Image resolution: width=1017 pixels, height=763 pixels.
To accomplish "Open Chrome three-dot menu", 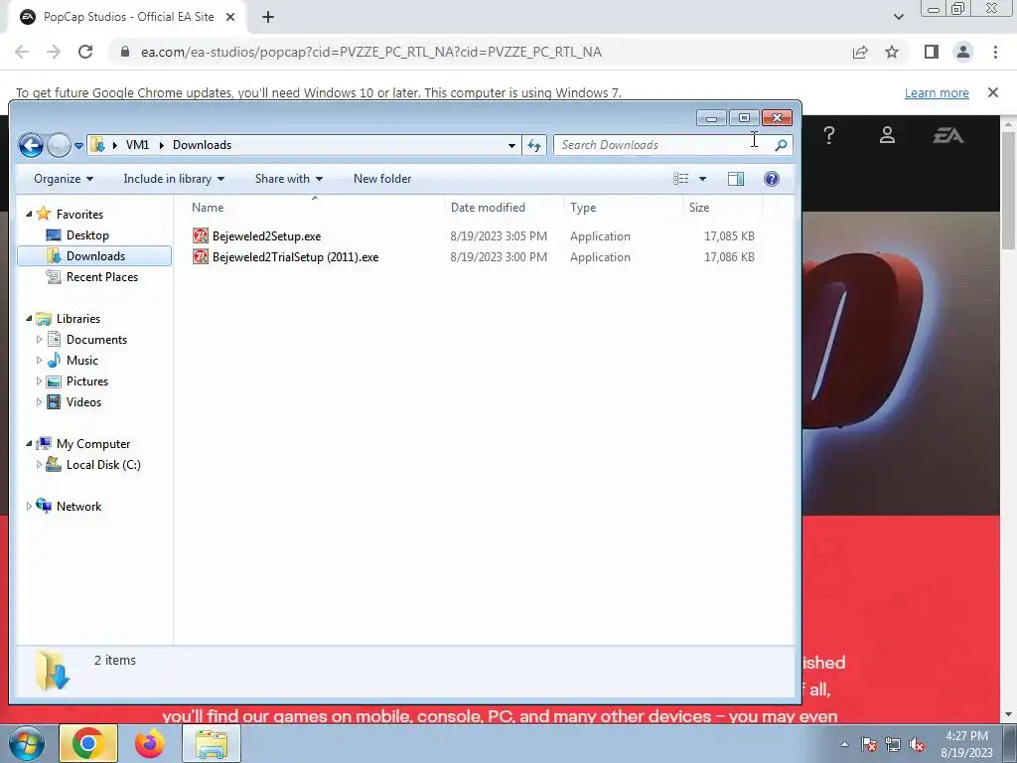I will point(995,52).
